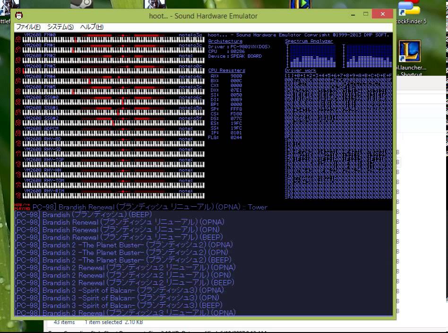
Task: Click the Architecture heading
Action: click(x=225, y=41)
